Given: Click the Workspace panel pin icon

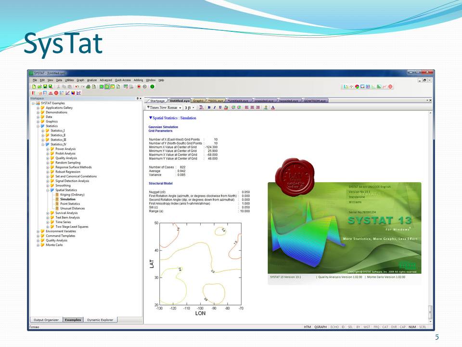Looking at the screenshot, I should (x=137, y=98).
